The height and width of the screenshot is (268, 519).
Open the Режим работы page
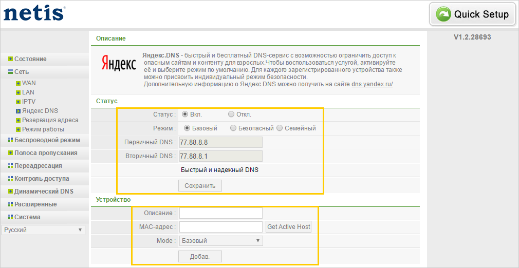click(43, 129)
